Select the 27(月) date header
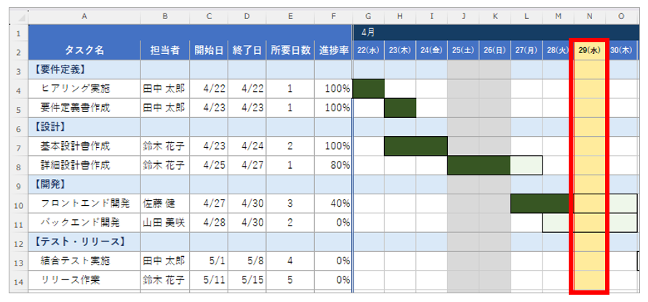Screen dimensions: 648x302 (527, 50)
